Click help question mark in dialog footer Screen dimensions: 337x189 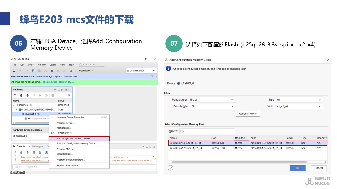171,168
